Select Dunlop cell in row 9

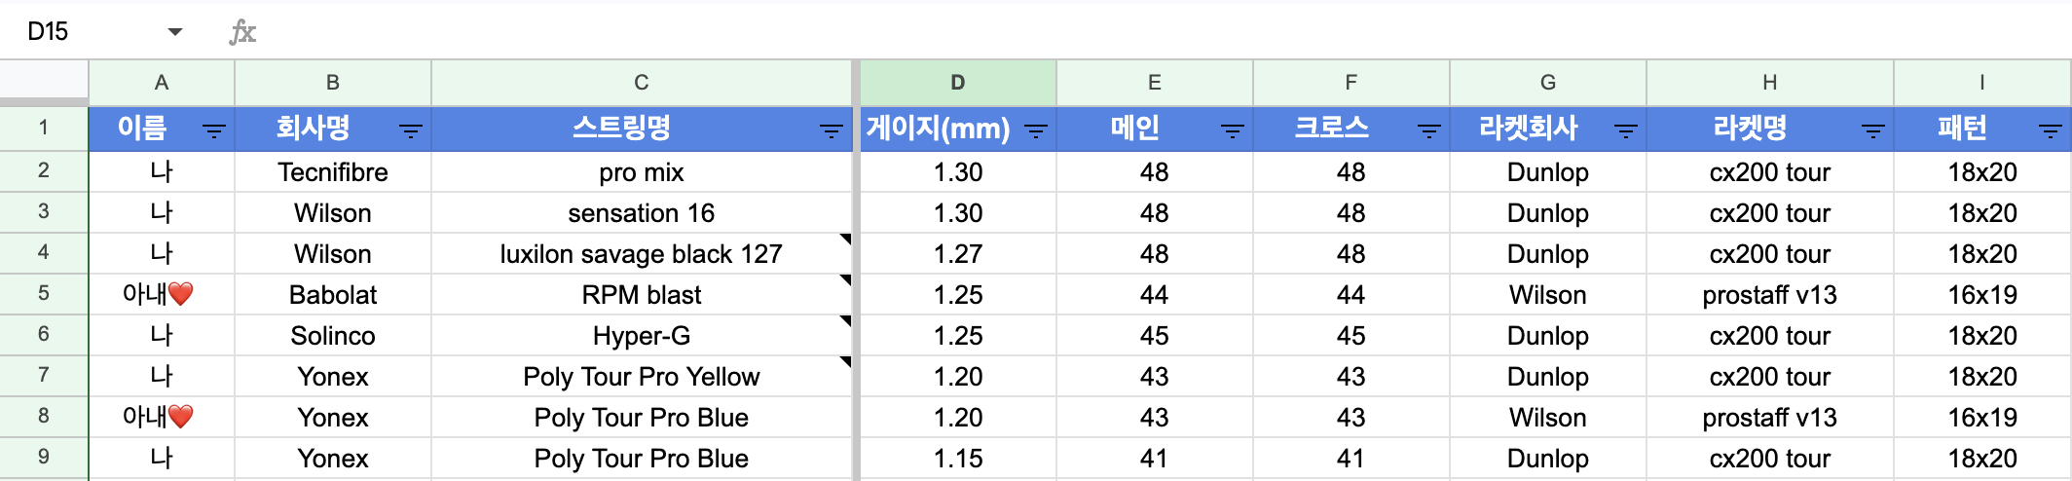pos(1548,458)
